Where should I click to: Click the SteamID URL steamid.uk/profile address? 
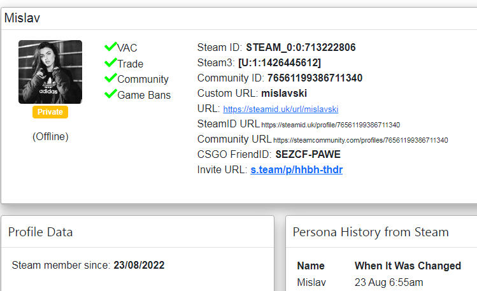click(x=331, y=125)
